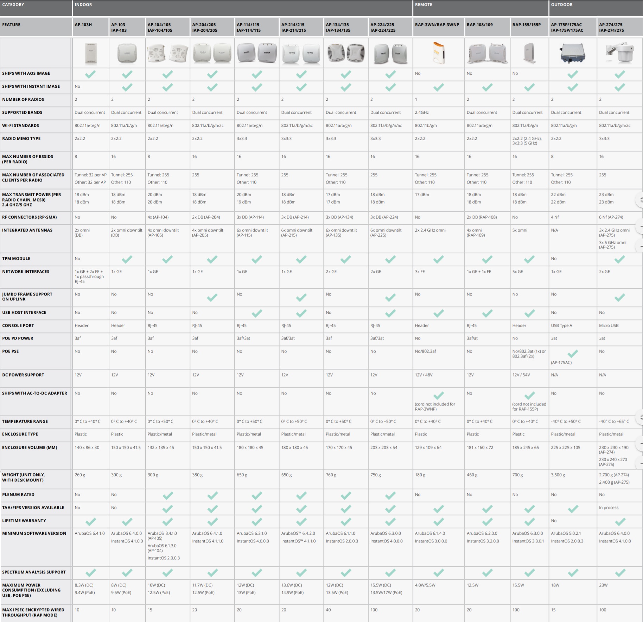
Task: Select the REMOTE category header
Action: point(480,8)
